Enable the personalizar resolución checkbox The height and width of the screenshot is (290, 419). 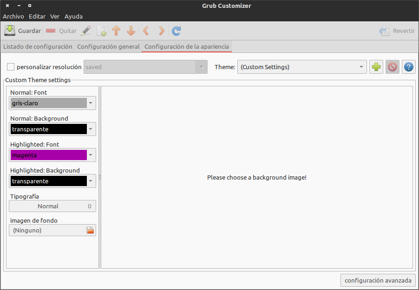click(10, 66)
